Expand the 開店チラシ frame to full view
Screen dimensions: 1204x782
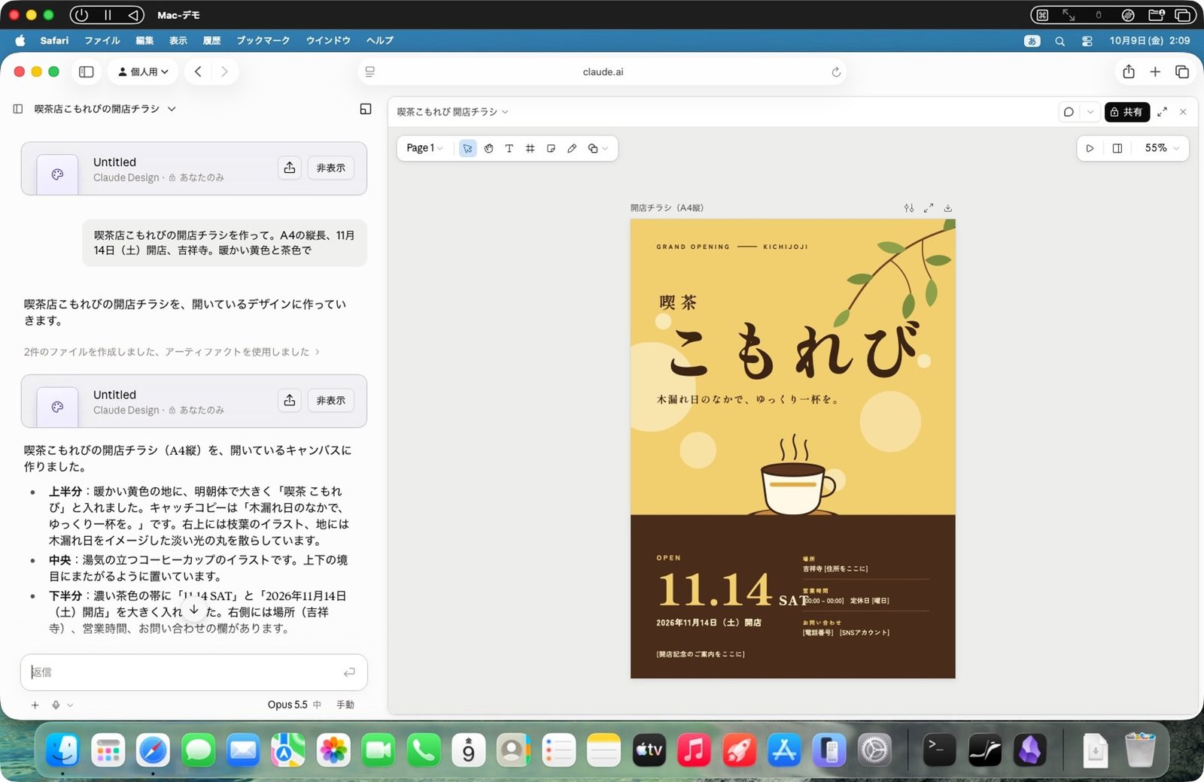pos(929,208)
